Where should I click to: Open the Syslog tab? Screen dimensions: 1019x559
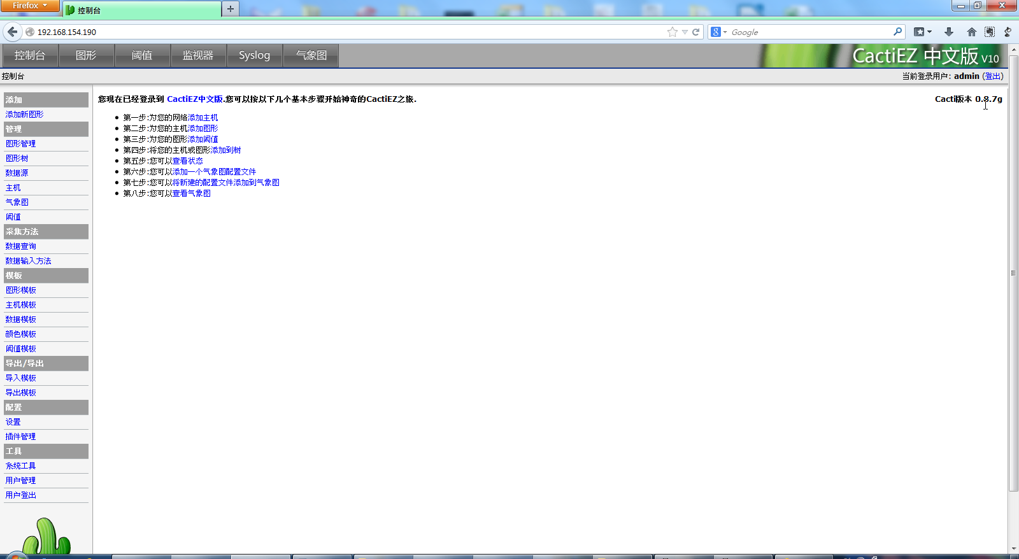pos(254,55)
